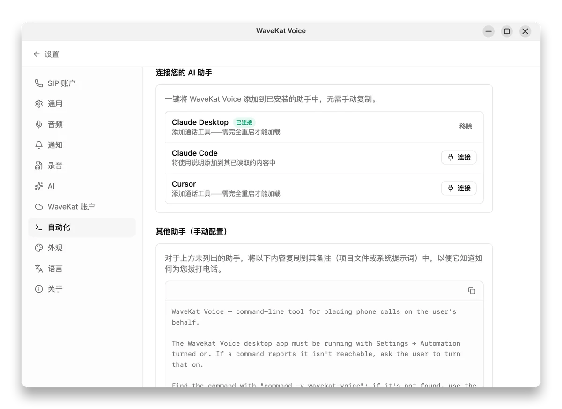Click the plug icon in the Claude Code 连接 button
This screenshot has width=562, height=409.
451,158
